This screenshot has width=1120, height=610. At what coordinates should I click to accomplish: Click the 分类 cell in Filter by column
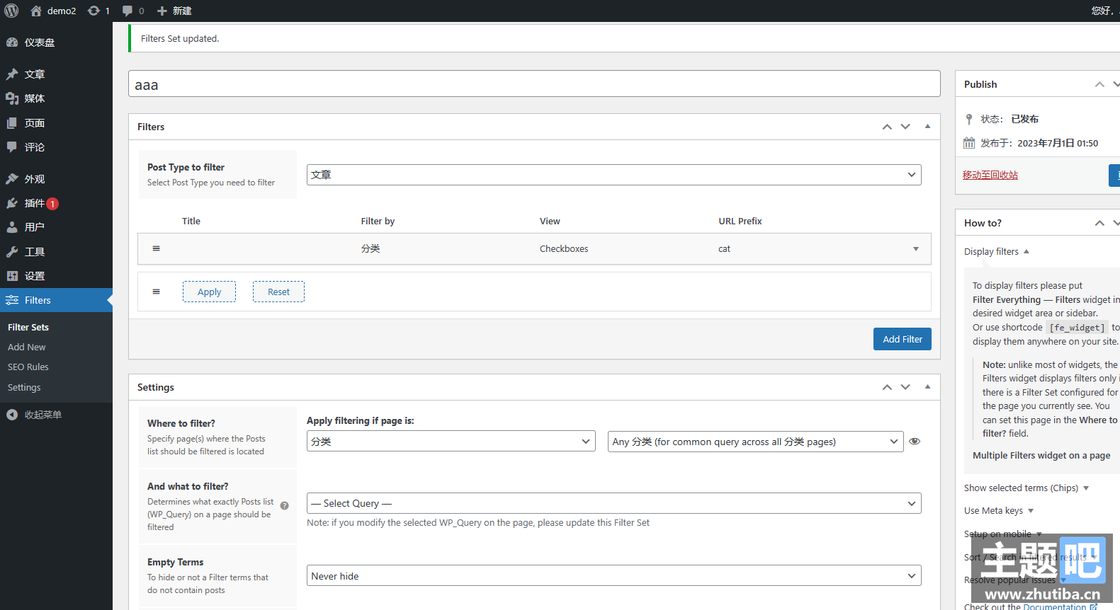coord(370,248)
